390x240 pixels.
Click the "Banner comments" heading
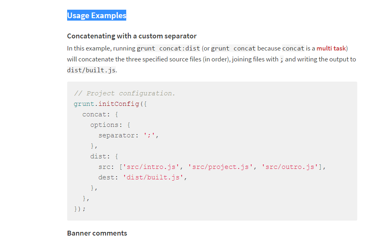click(x=97, y=233)
